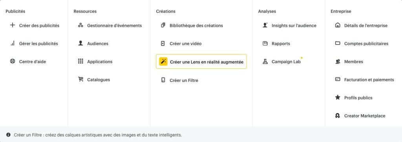The image size is (402, 142).
Task: Click the lifebuoy icon for Centre d'aide
Action: pyautogui.click(x=12, y=61)
